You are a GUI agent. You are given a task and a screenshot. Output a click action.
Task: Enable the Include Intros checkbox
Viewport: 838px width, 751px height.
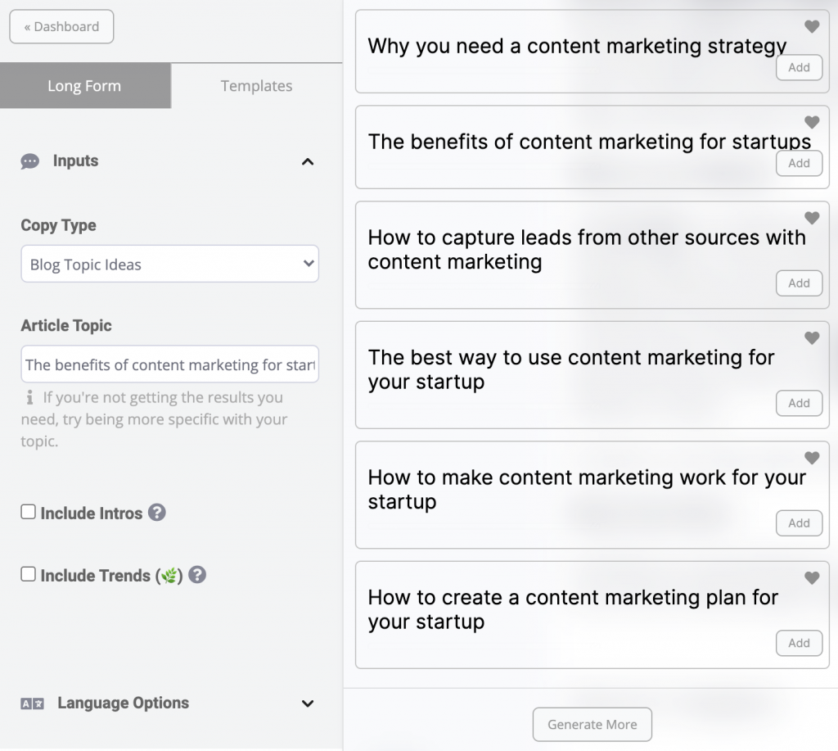(29, 512)
